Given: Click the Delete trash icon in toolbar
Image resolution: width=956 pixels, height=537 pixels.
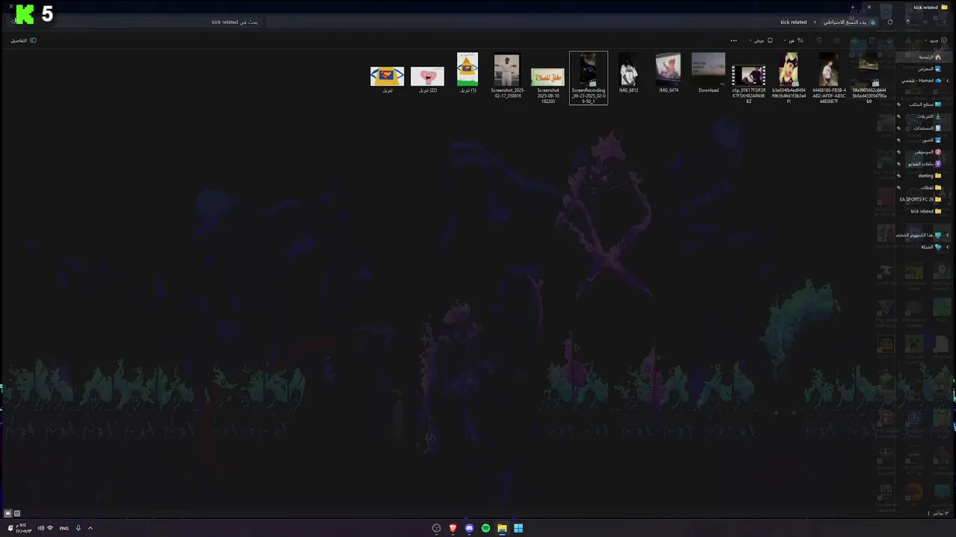Looking at the screenshot, I should tap(819, 40).
